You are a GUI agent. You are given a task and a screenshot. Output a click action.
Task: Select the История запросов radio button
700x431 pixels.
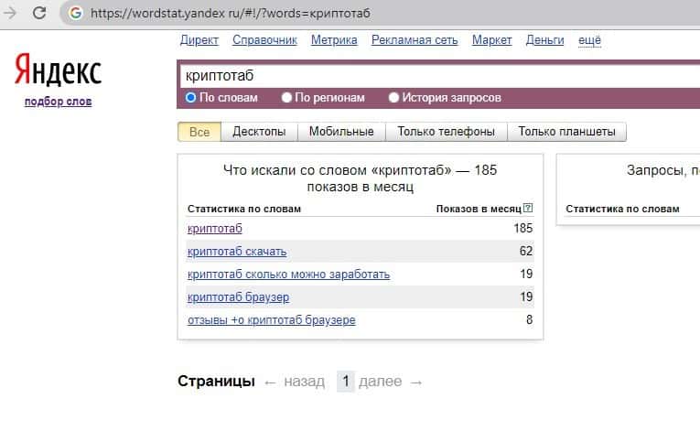click(393, 97)
